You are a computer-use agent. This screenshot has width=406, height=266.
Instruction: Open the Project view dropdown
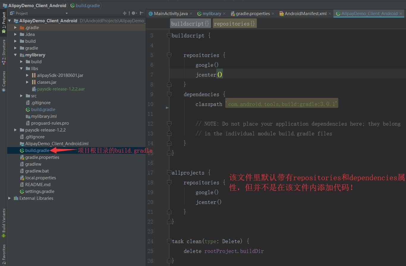point(67,13)
